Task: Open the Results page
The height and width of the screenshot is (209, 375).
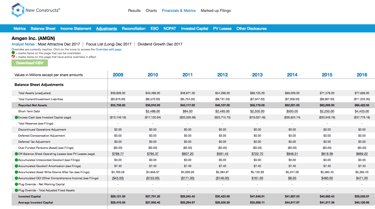Action: [134, 11]
